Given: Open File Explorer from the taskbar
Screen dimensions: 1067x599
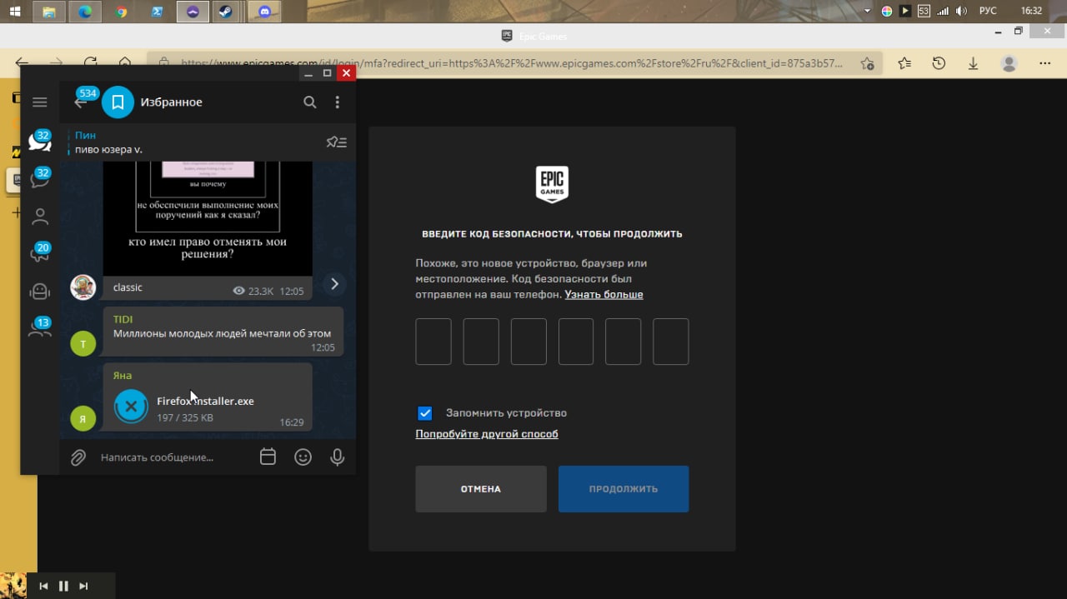Looking at the screenshot, I should (49, 12).
